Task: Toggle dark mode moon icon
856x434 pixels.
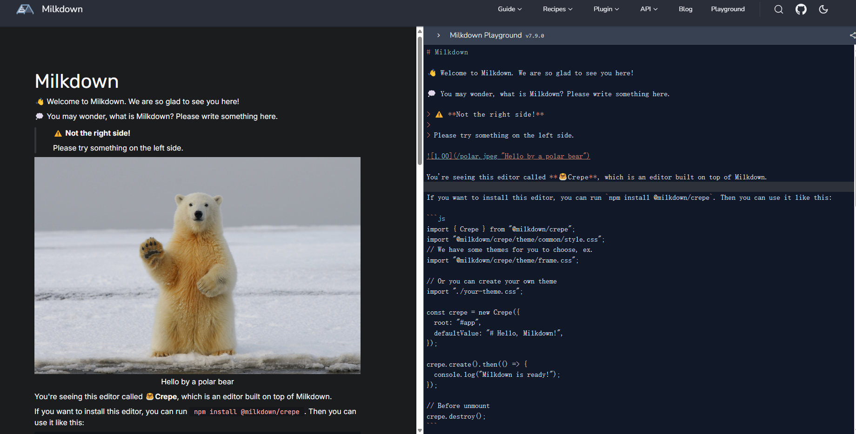Action: coord(823,9)
